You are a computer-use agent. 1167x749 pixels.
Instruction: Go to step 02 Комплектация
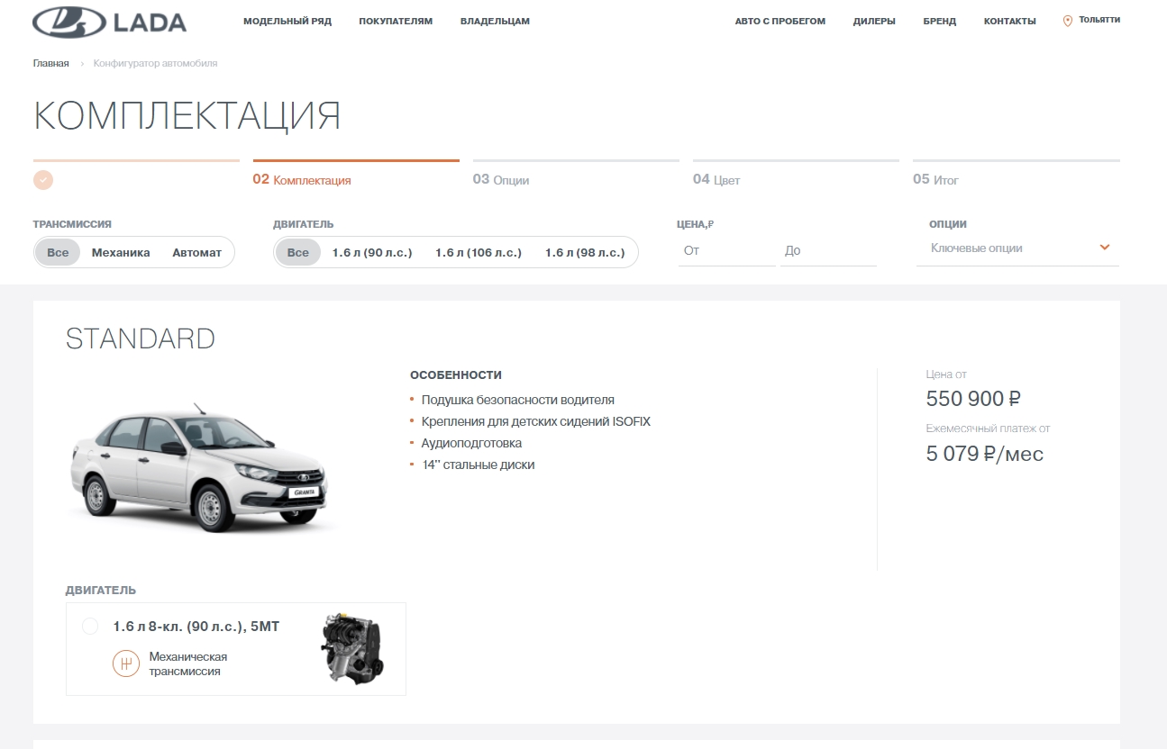pos(302,180)
